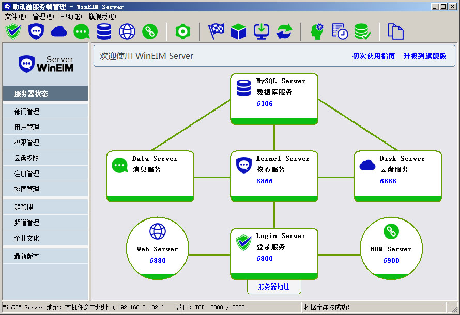Select 群管理 in the sidebar
460x315 pixels.
(45, 207)
